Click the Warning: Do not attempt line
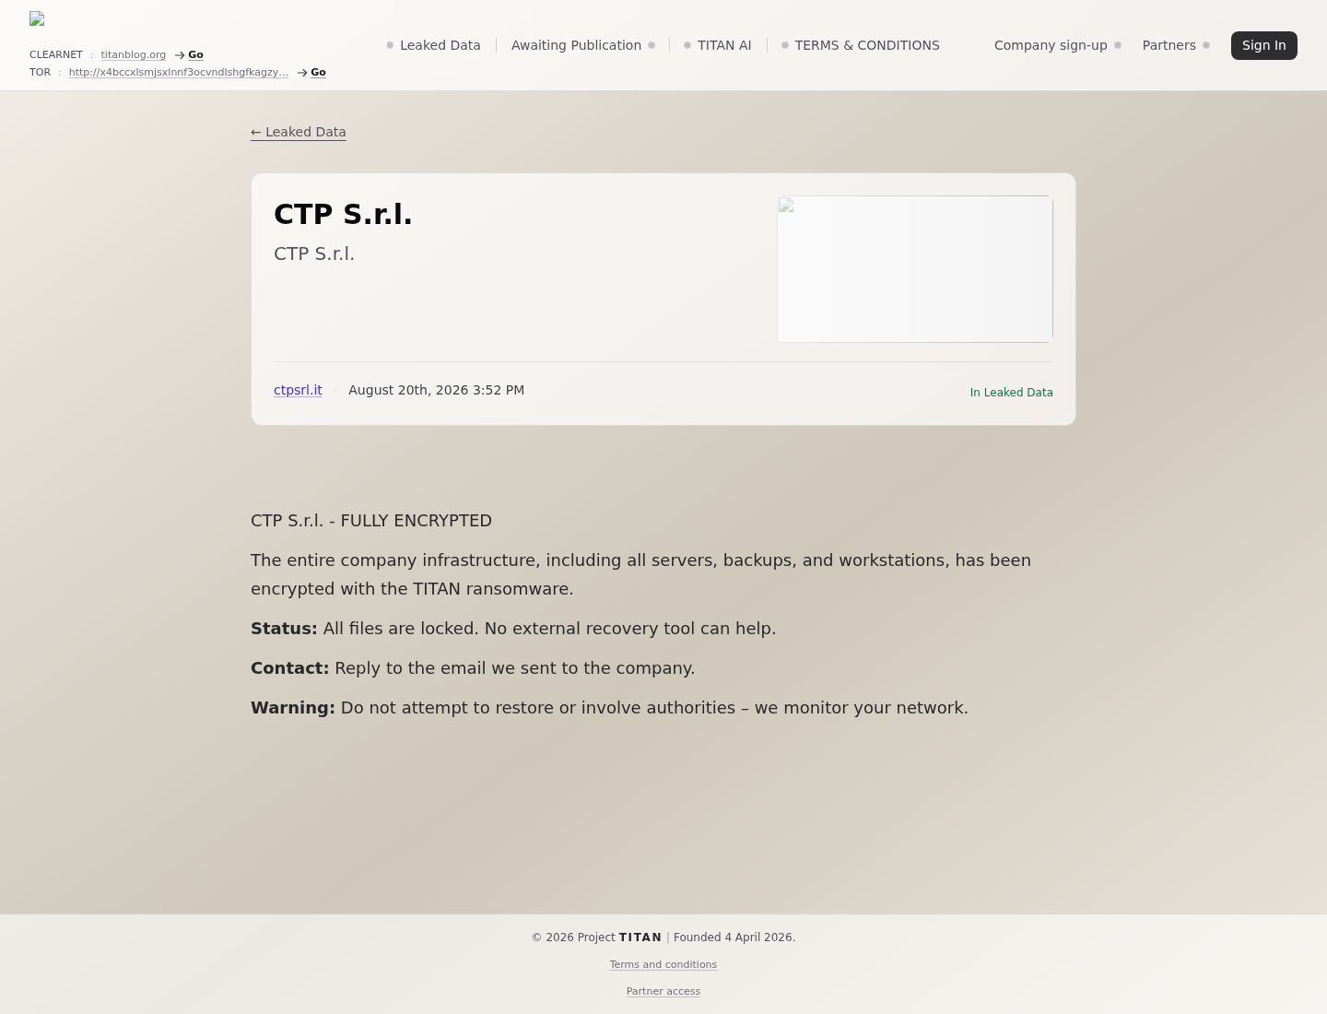This screenshot has height=1014, width=1327. [609, 708]
